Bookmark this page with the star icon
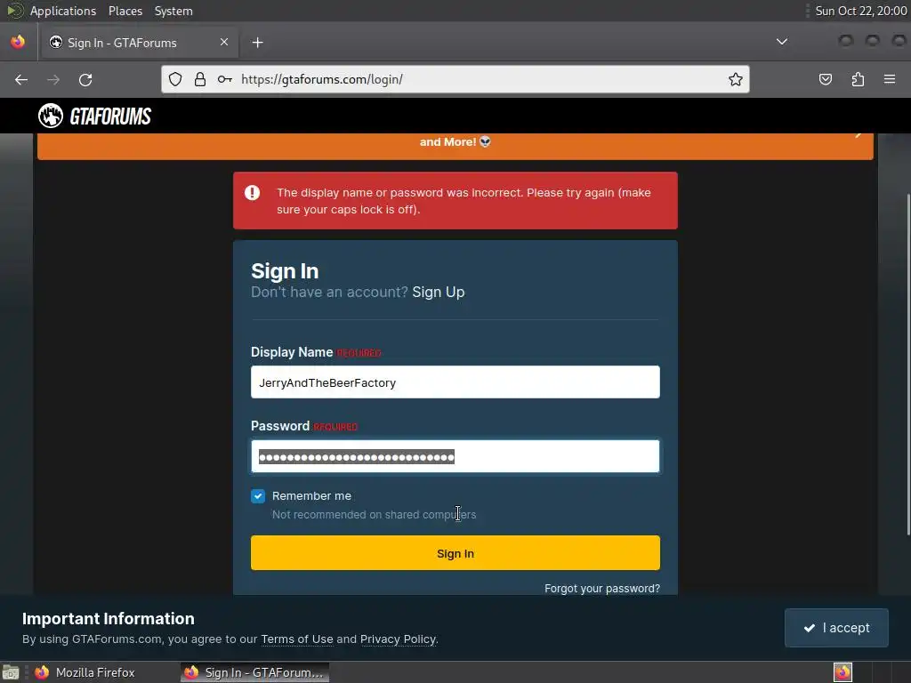The height and width of the screenshot is (683, 911). point(736,79)
